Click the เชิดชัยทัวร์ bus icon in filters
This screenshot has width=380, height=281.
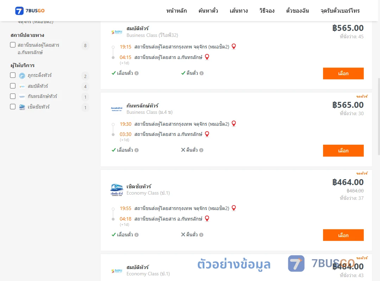click(22, 107)
